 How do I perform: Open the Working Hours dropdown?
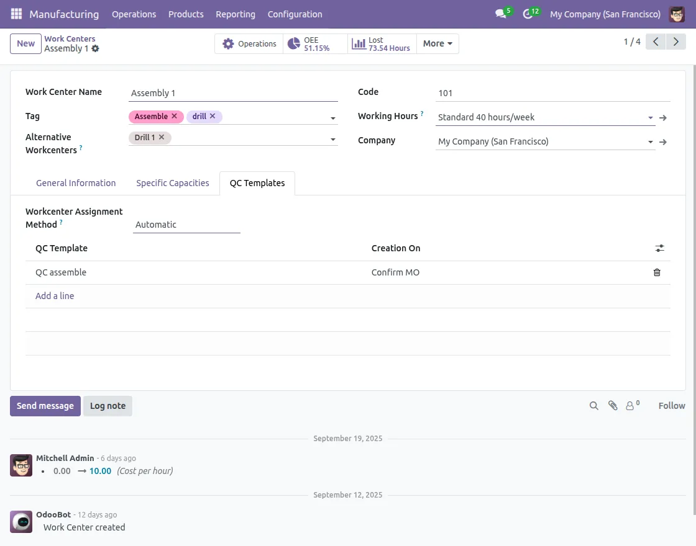coord(650,117)
